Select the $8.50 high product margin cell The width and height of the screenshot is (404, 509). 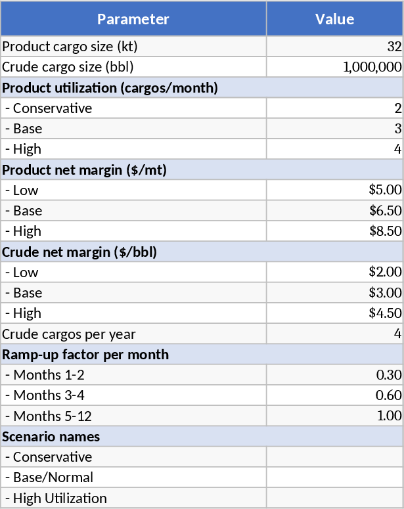click(334, 231)
